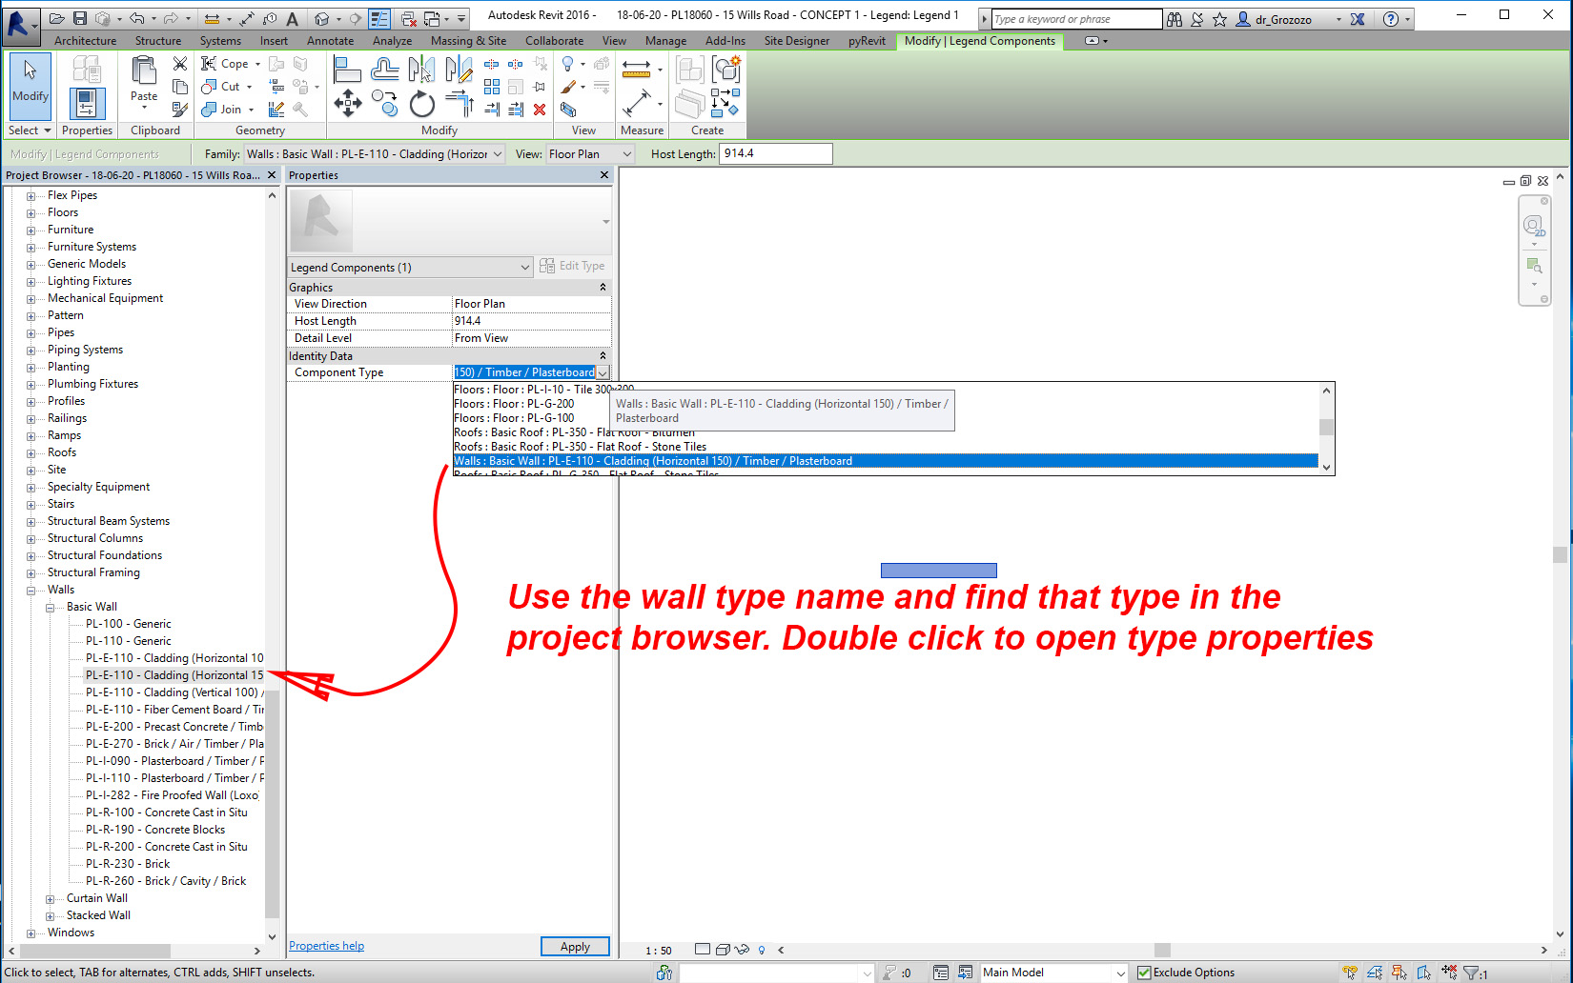Select the Rotate tool
Screen dimensions: 1573x983
pyautogui.click(x=422, y=106)
